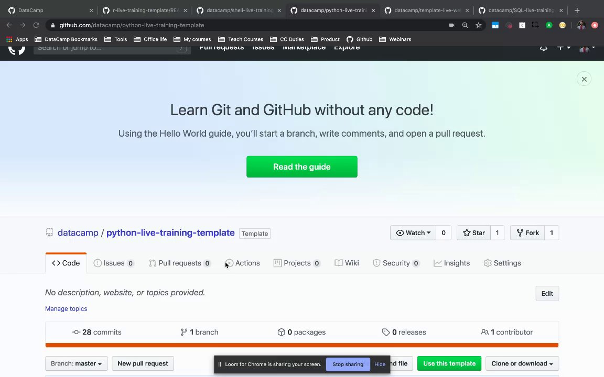This screenshot has width=604, height=377.
Task: Open the Projects tab
Action: tap(297, 263)
